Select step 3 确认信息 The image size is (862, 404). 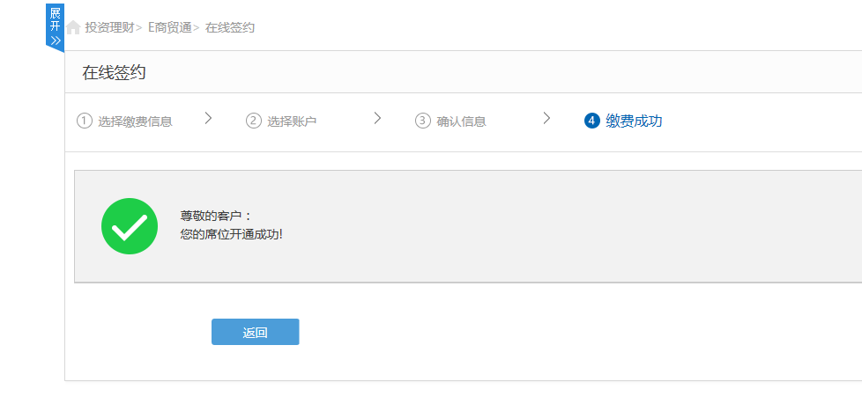461,121
